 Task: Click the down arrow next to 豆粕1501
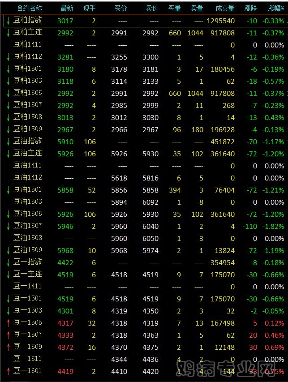8,69
